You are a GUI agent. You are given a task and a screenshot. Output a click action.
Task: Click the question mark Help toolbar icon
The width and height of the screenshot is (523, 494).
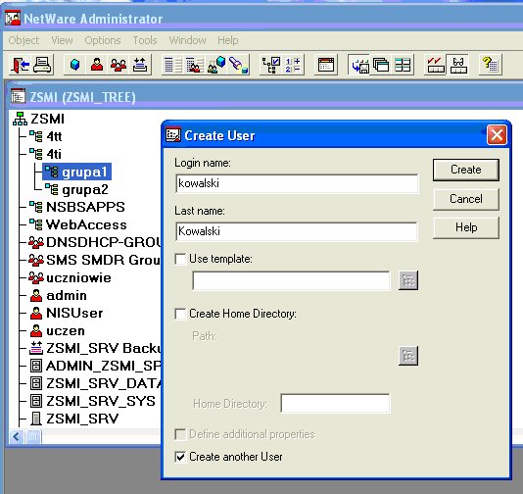point(491,65)
